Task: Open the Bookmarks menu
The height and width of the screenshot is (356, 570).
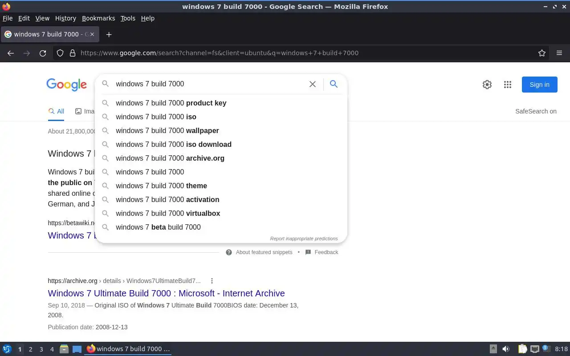Action: 98,18
